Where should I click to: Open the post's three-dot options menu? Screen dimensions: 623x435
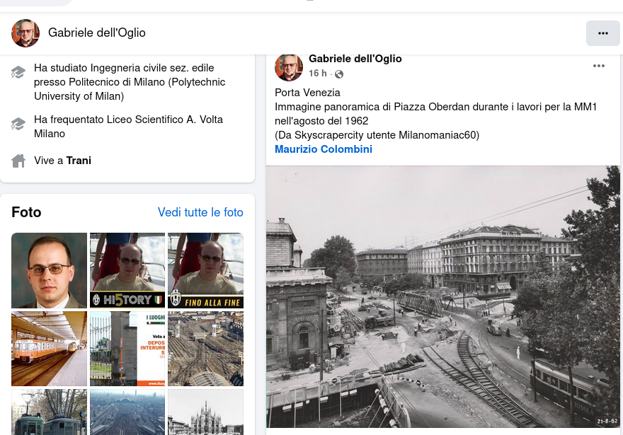coord(598,66)
